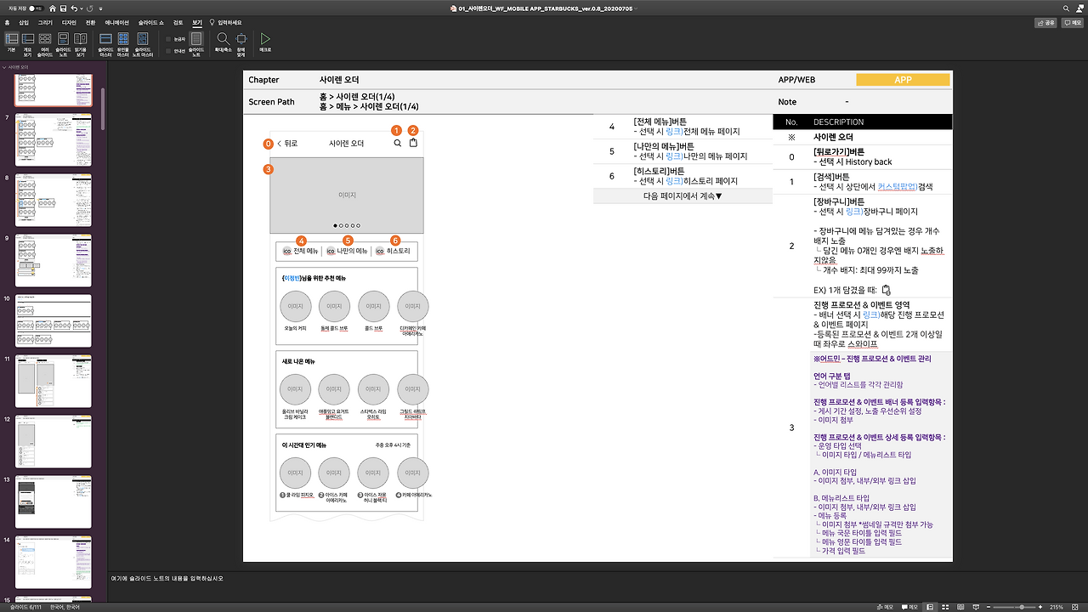Image resolution: width=1088 pixels, height=612 pixels.
Task: Click the redo/repeat arrow icon
Action: pyautogui.click(x=89, y=8)
